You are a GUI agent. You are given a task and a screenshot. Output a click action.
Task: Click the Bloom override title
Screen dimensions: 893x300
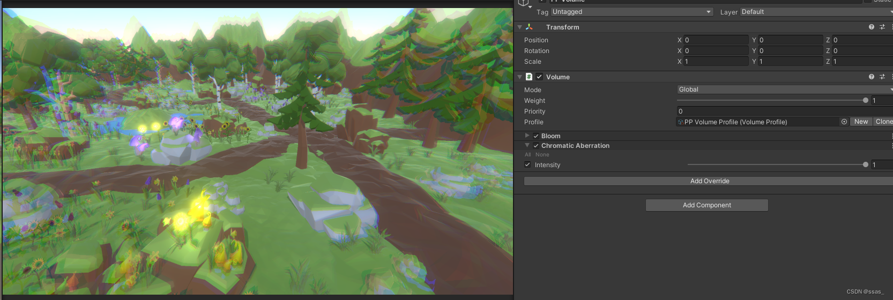[x=550, y=136]
